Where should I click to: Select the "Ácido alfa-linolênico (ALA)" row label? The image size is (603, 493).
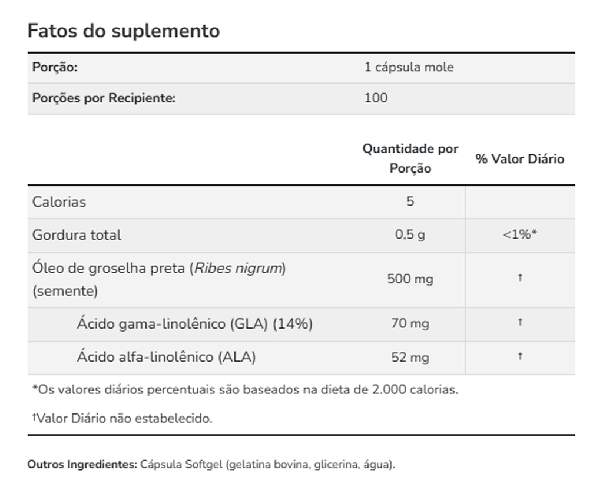pyautogui.click(x=166, y=356)
